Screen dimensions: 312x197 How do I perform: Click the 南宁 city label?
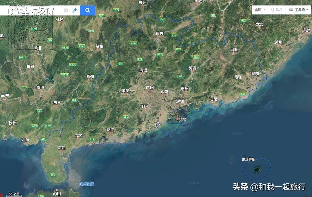click(x=5, y=95)
